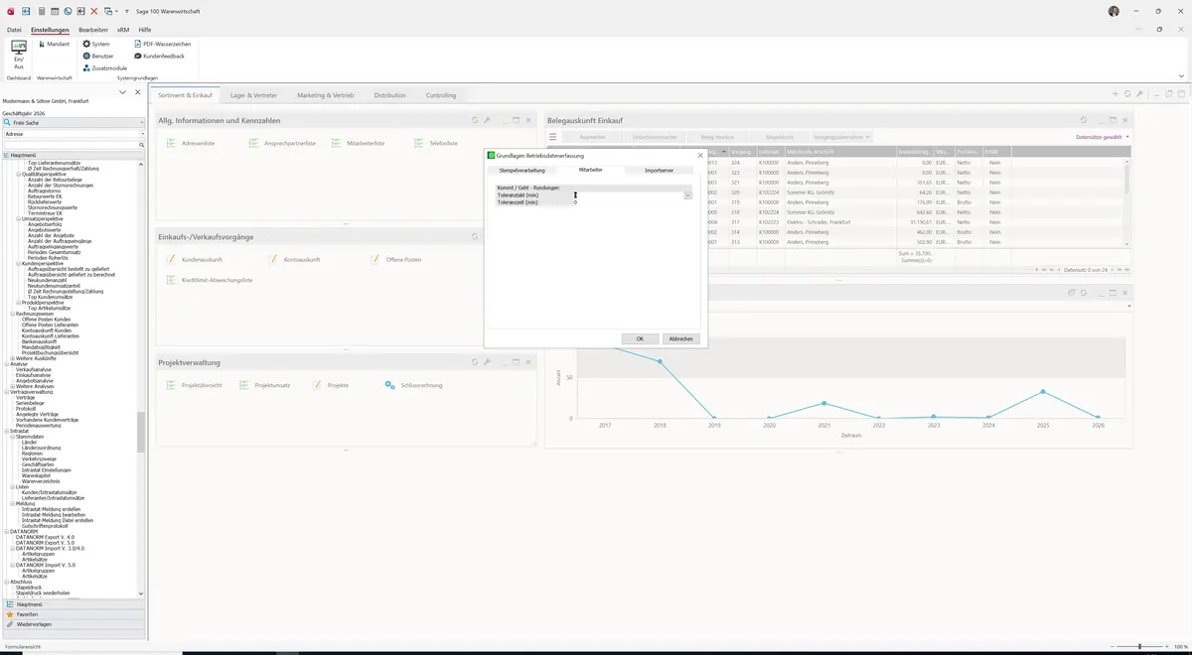Open the hamburger menu in Belegauskunft Einkauf
Image resolution: width=1192 pixels, height=655 pixels.
pyautogui.click(x=553, y=136)
